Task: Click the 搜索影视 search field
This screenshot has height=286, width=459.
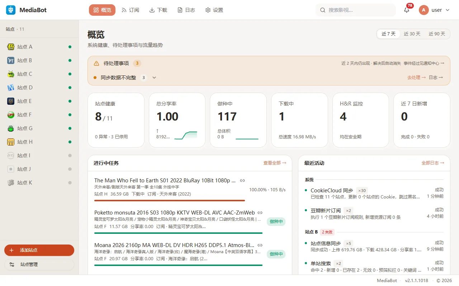Action: [x=356, y=10]
